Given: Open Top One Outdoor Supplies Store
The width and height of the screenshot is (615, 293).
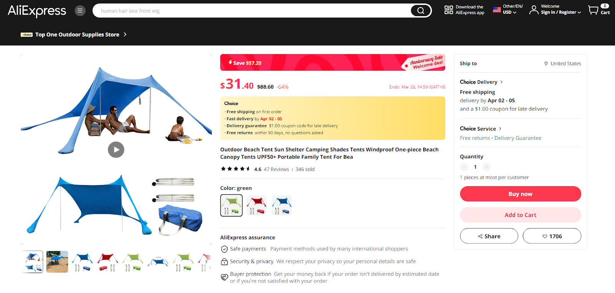Looking at the screenshot, I should (x=77, y=35).
